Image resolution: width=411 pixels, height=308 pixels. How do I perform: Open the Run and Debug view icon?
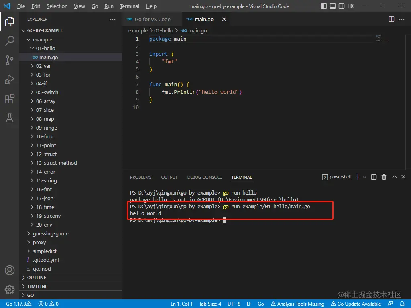[10, 79]
